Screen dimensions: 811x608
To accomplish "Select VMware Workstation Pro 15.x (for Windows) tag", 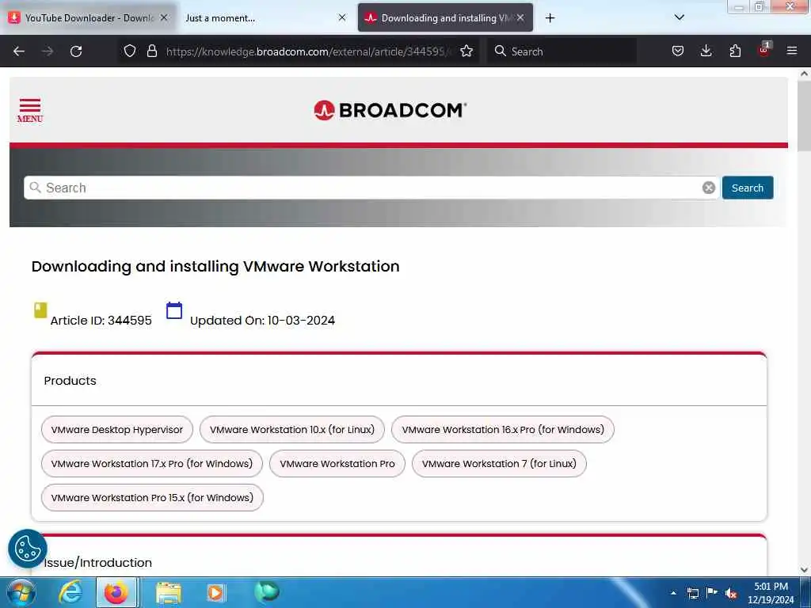I will 152,498.
